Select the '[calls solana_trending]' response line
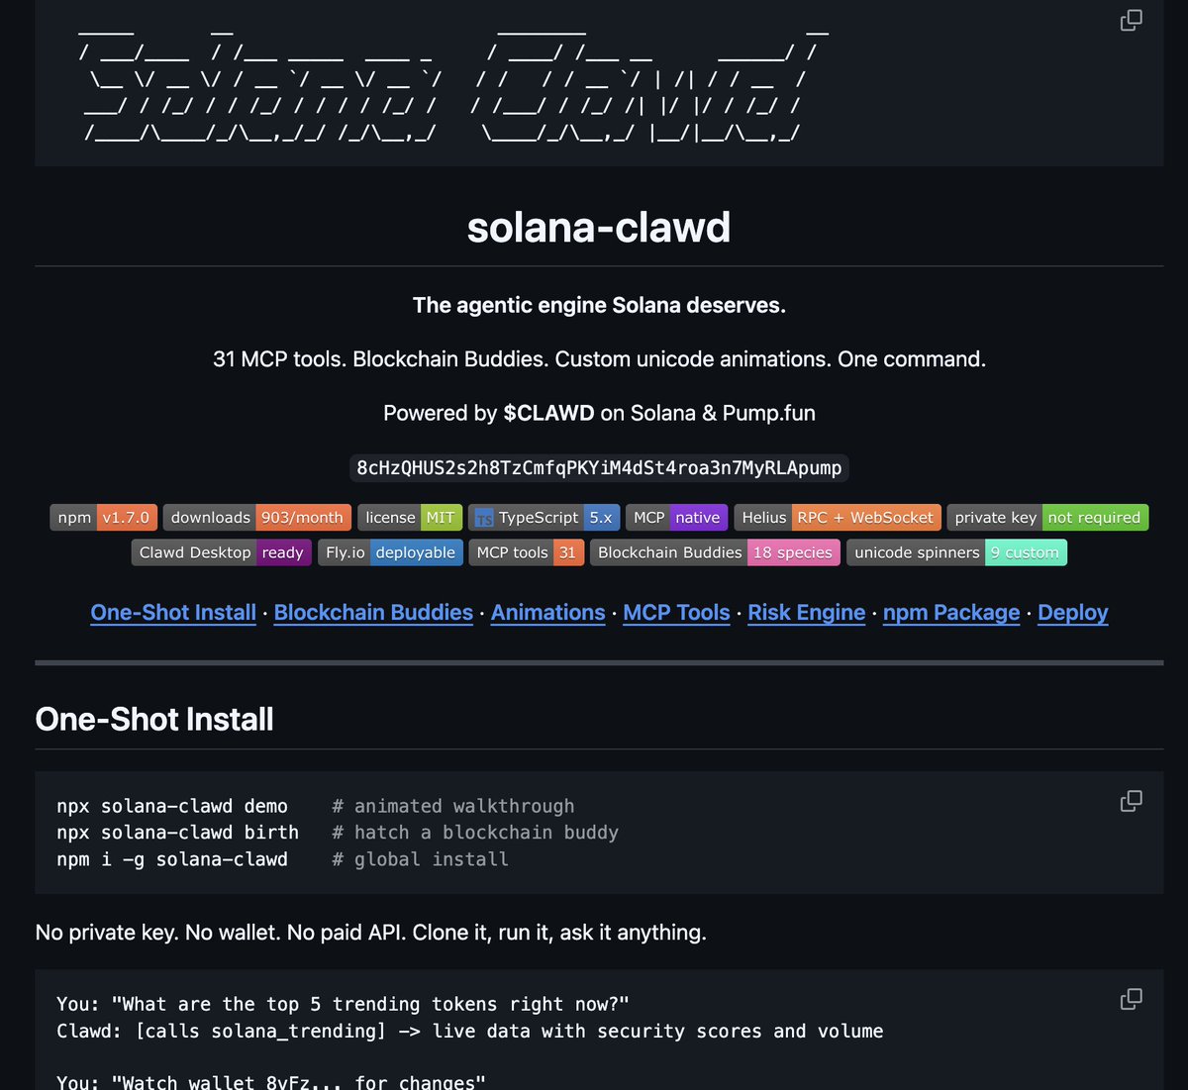This screenshot has width=1188, height=1090. click(470, 1031)
